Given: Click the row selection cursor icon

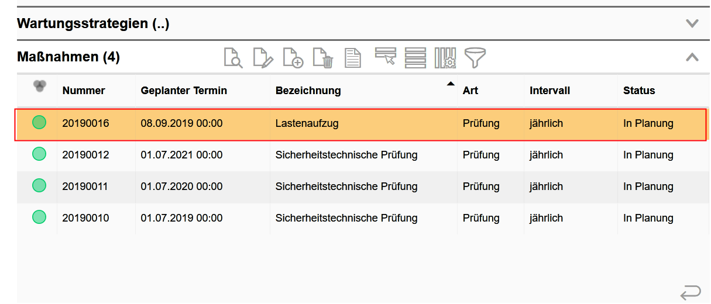Looking at the screenshot, I should click(x=385, y=57).
